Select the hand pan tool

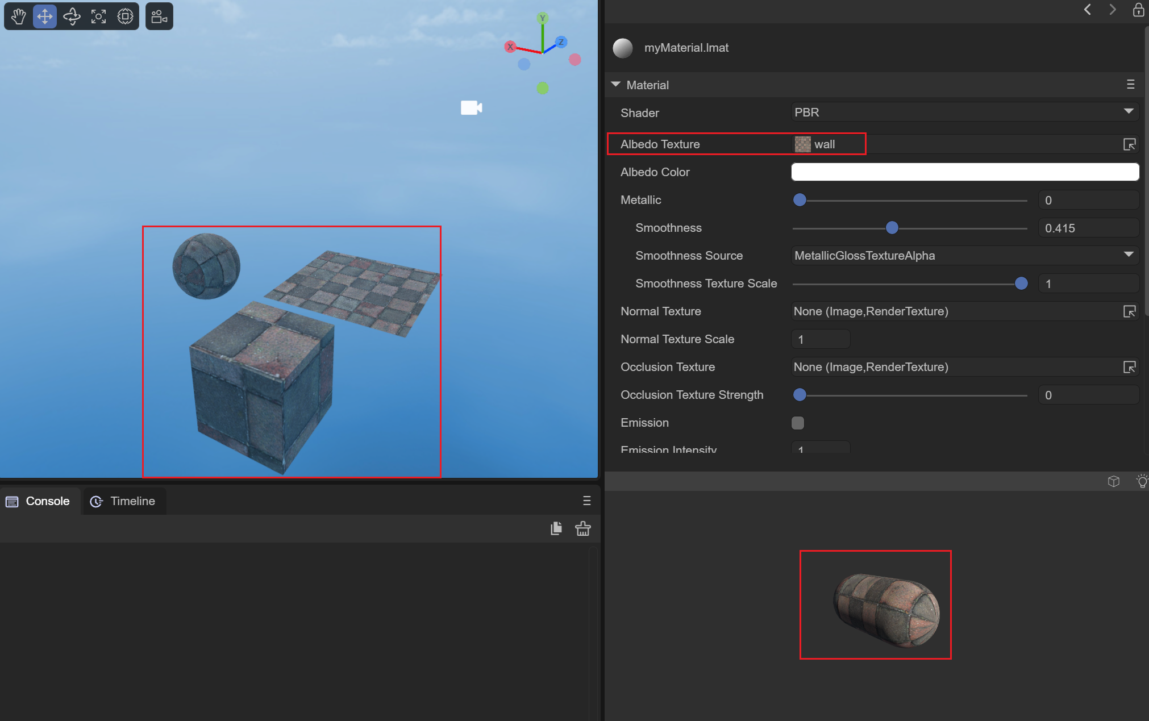(x=18, y=16)
